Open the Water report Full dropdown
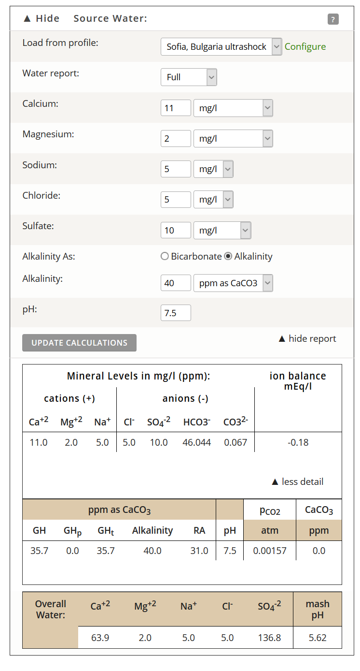Image resolution: width=360 pixels, height=671 pixels. tap(188, 77)
